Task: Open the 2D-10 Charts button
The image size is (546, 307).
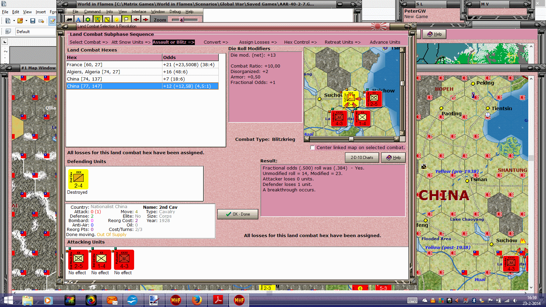Action: 362,158
